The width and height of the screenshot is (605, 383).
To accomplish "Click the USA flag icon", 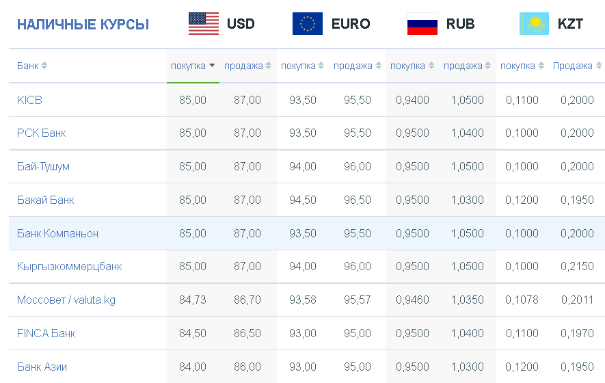I will tap(204, 23).
